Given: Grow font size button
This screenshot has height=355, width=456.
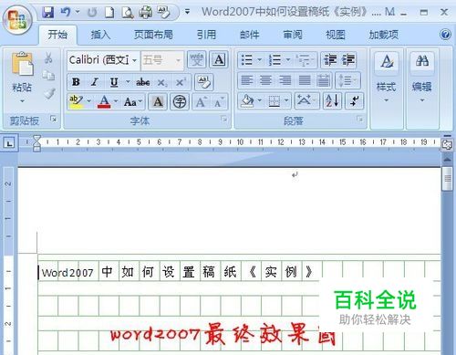Looking at the screenshot, I should [201, 102].
